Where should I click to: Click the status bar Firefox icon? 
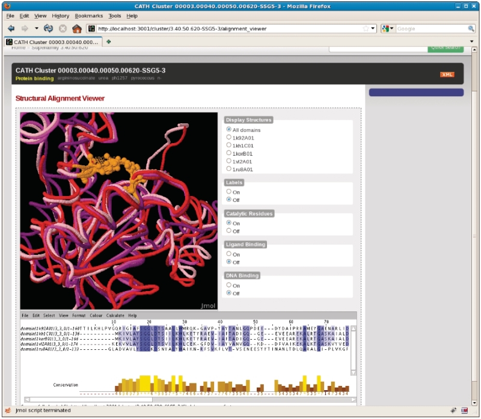point(8,411)
